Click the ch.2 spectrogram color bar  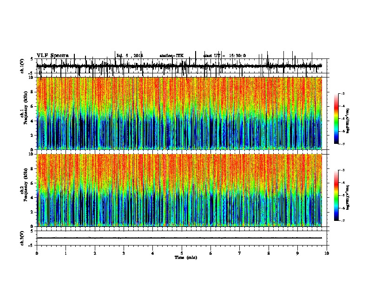coord(336,195)
